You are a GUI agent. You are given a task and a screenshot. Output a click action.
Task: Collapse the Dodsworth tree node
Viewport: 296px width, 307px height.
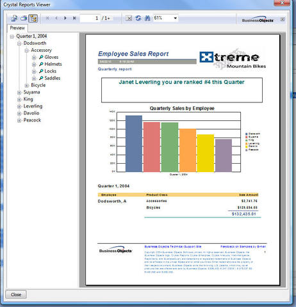[19, 43]
